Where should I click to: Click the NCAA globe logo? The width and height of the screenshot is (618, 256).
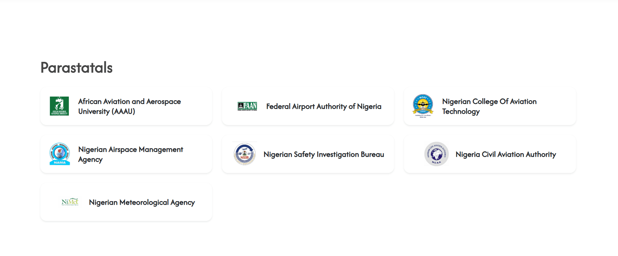[436, 154]
